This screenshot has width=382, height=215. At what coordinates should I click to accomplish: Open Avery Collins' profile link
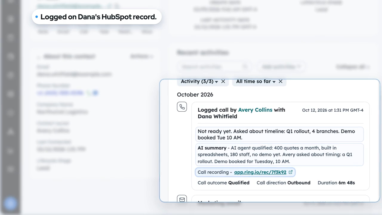click(255, 110)
